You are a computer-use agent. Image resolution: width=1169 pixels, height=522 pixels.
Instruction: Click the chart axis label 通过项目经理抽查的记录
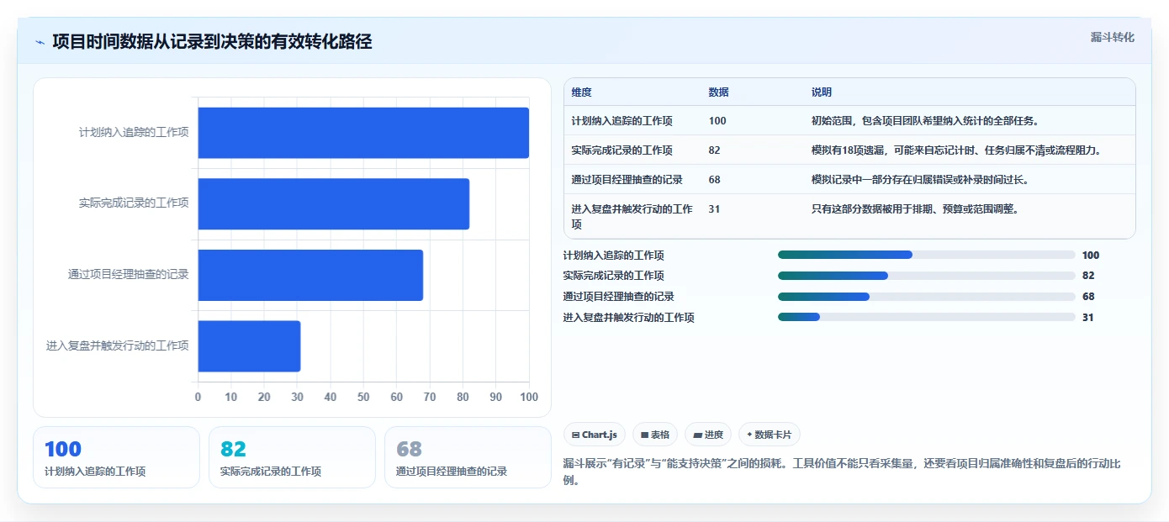(x=129, y=275)
